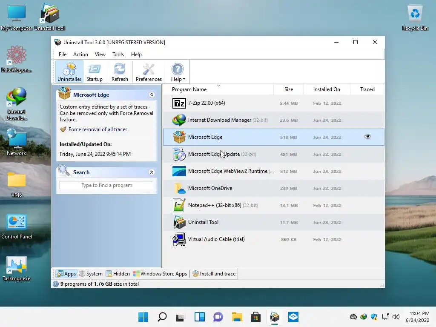
Task: Select the Microsoft Edge WebView2 Runtime icon
Action: (179, 171)
